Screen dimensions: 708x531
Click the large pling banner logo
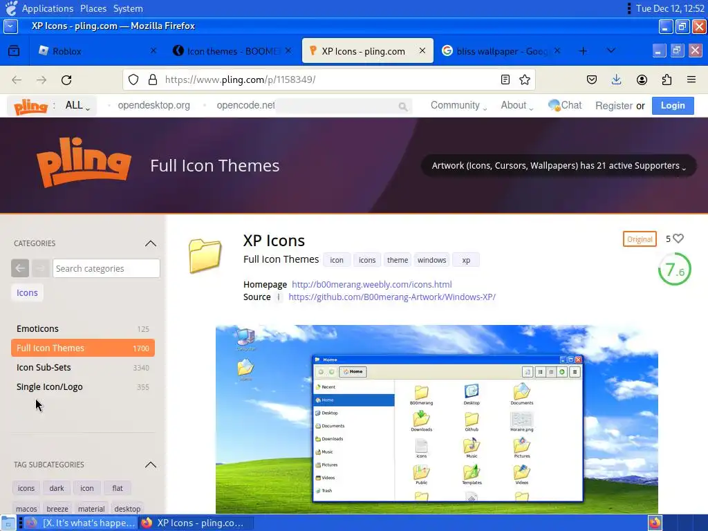[x=84, y=162]
